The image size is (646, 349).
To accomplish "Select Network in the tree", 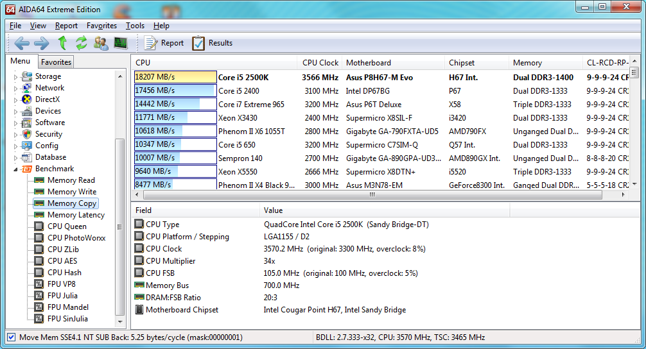I will tap(49, 88).
